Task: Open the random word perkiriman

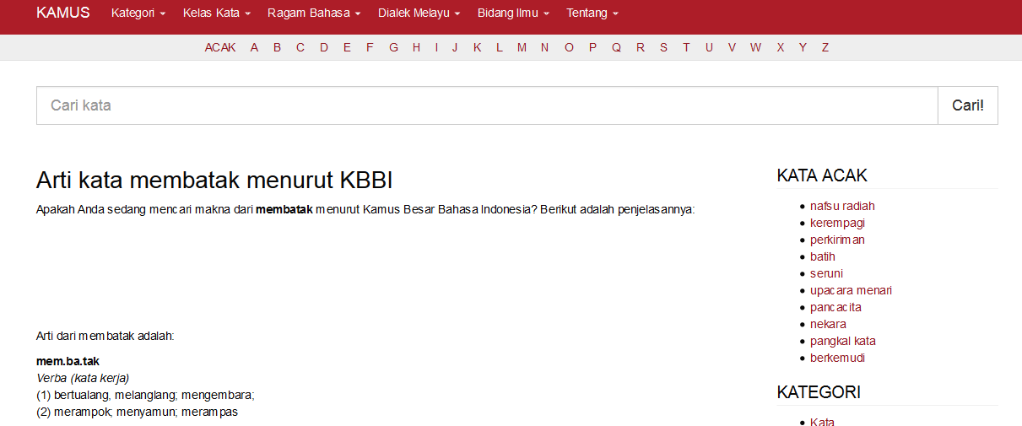Action: (x=837, y=240)
